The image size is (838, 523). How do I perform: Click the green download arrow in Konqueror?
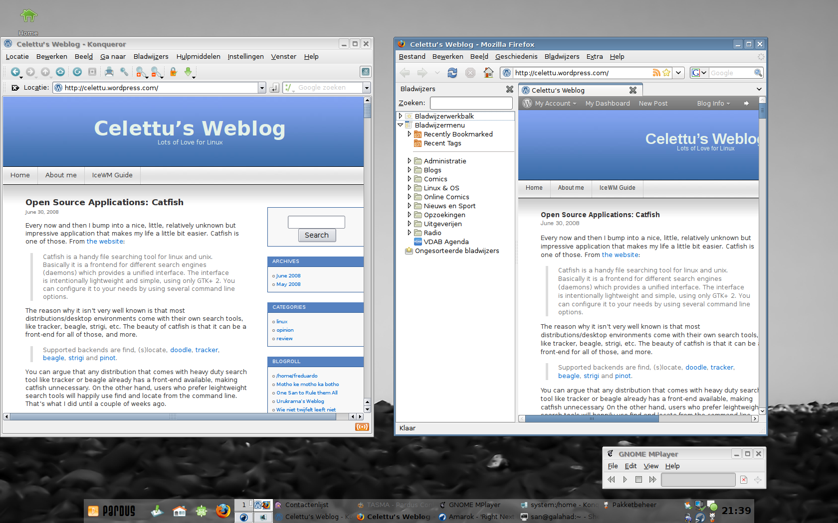[x=188, y=72]
